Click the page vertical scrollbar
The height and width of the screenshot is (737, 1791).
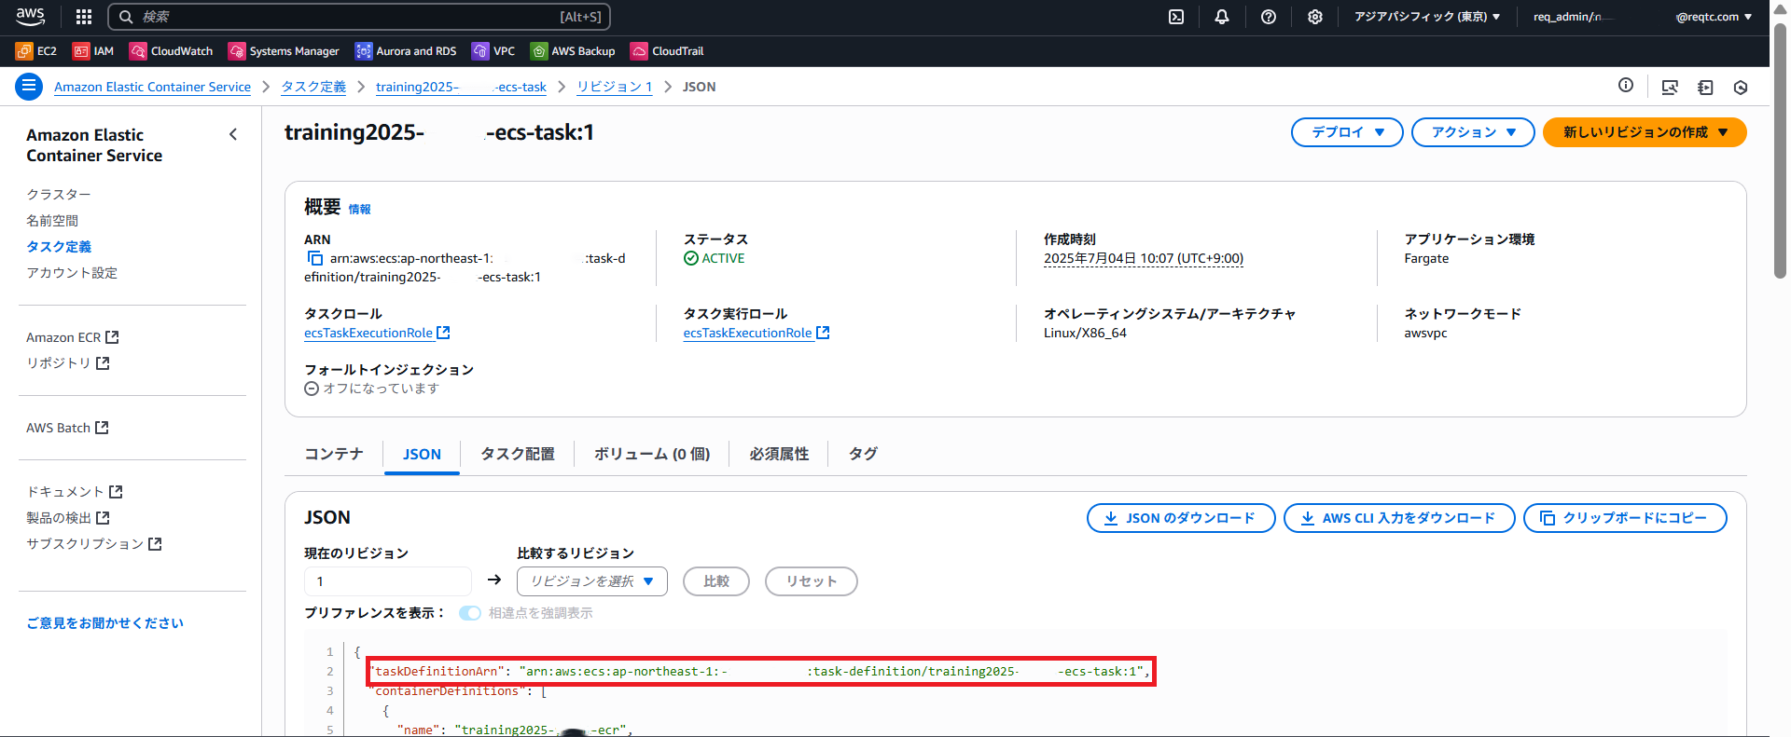(x=1780, y=149)
